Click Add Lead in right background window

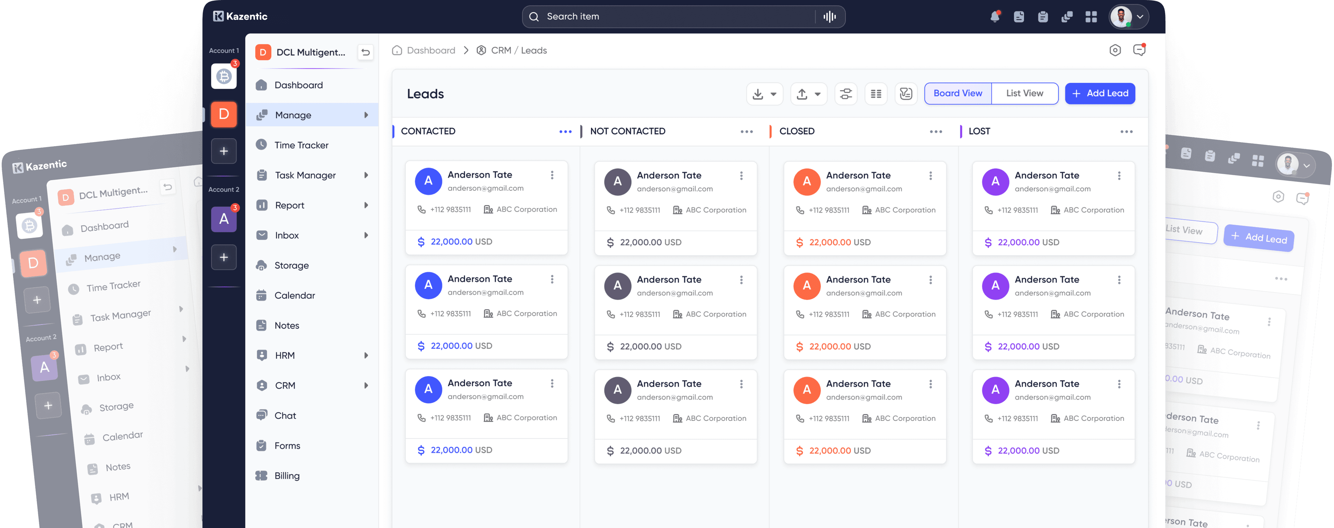coord(1259,237)
